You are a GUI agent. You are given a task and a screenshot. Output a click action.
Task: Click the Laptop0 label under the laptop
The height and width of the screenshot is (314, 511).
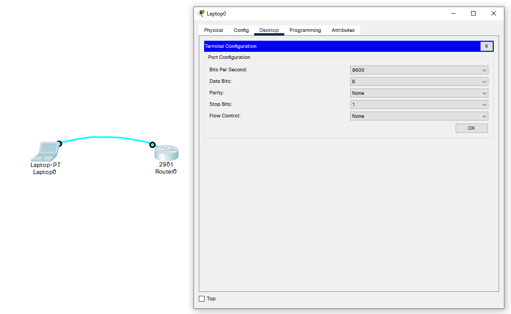point(45,172)
